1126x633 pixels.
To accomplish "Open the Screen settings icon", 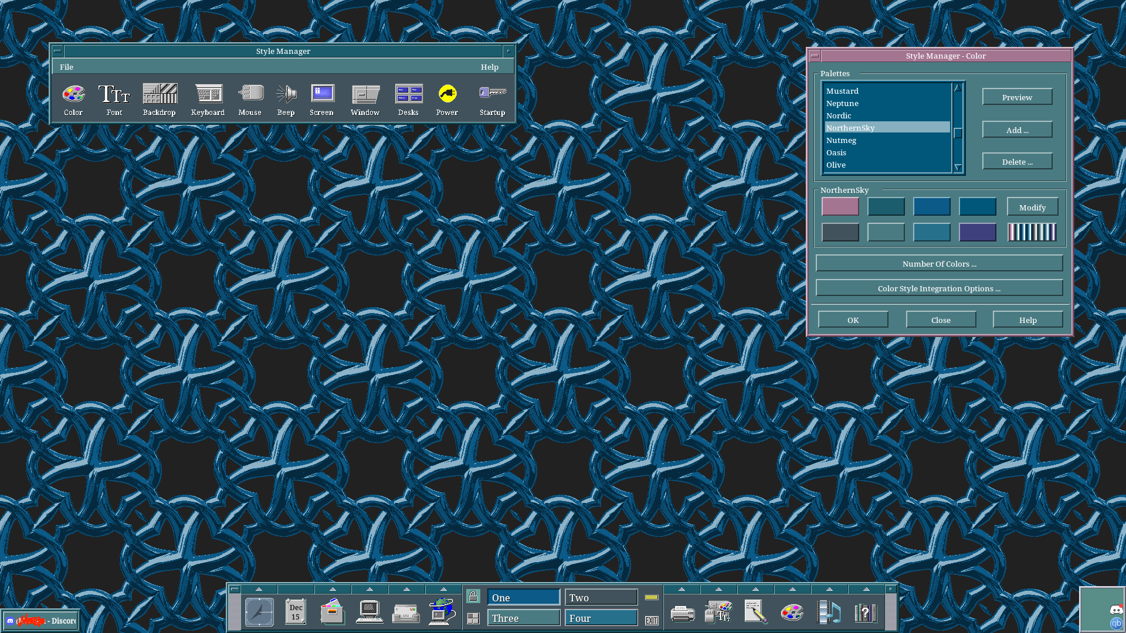I will click(x=322, y=99).
